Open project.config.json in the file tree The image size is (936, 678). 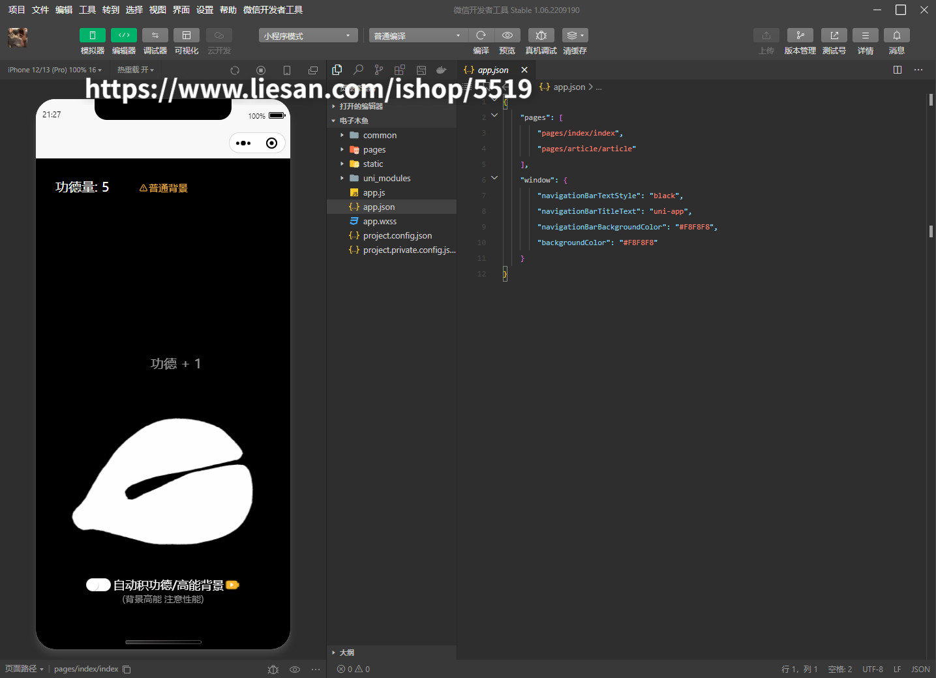pos(391,235)
